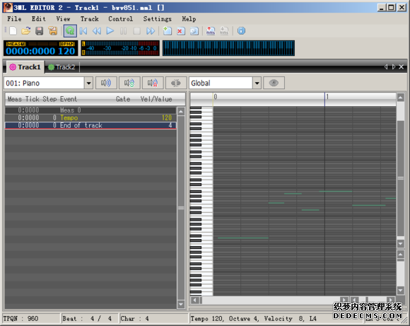
Task: Click the MEAS label on position display
Action: coord(16,44)
